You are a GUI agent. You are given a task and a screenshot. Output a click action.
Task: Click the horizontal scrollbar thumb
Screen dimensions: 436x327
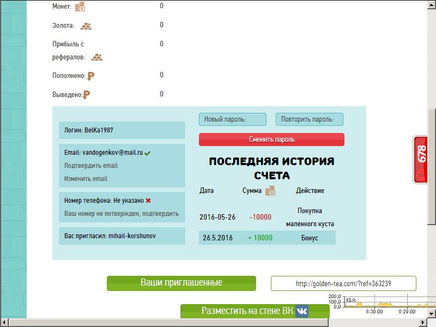coord(168,323)
